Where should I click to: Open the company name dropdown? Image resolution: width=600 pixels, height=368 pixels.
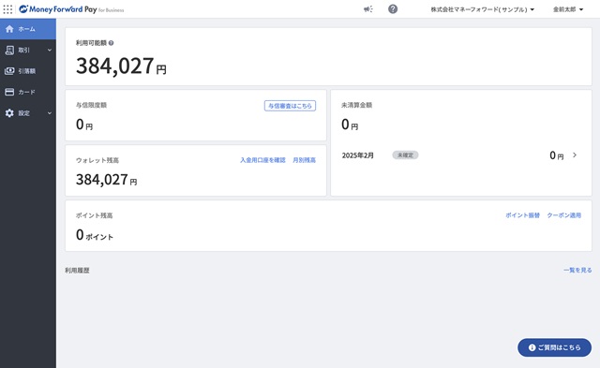[x=482, y=9]
